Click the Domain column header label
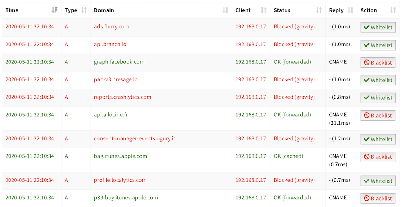Image resolution: width=402 pixels, height=207 pixels. coord(104,10)
